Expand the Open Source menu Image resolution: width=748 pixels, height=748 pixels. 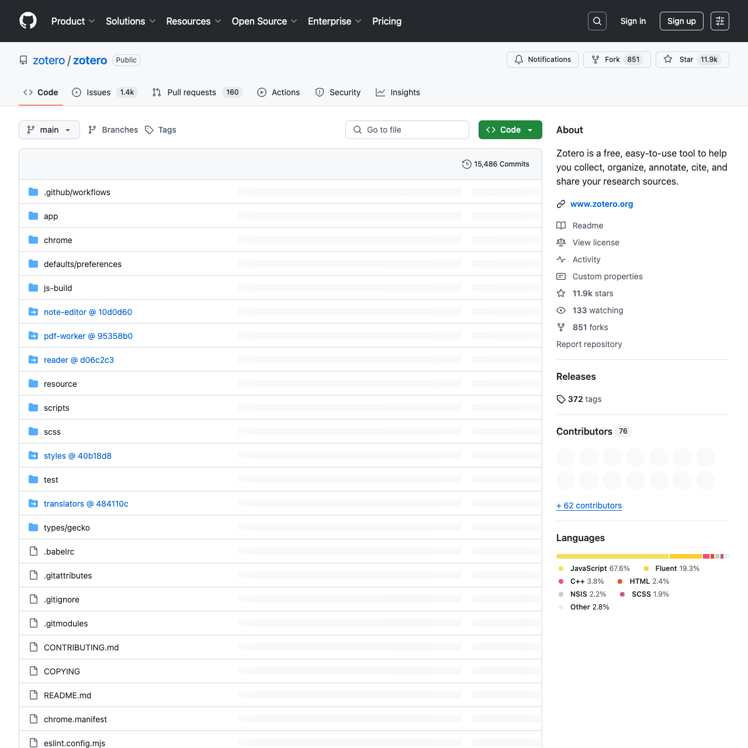[264, 21]
